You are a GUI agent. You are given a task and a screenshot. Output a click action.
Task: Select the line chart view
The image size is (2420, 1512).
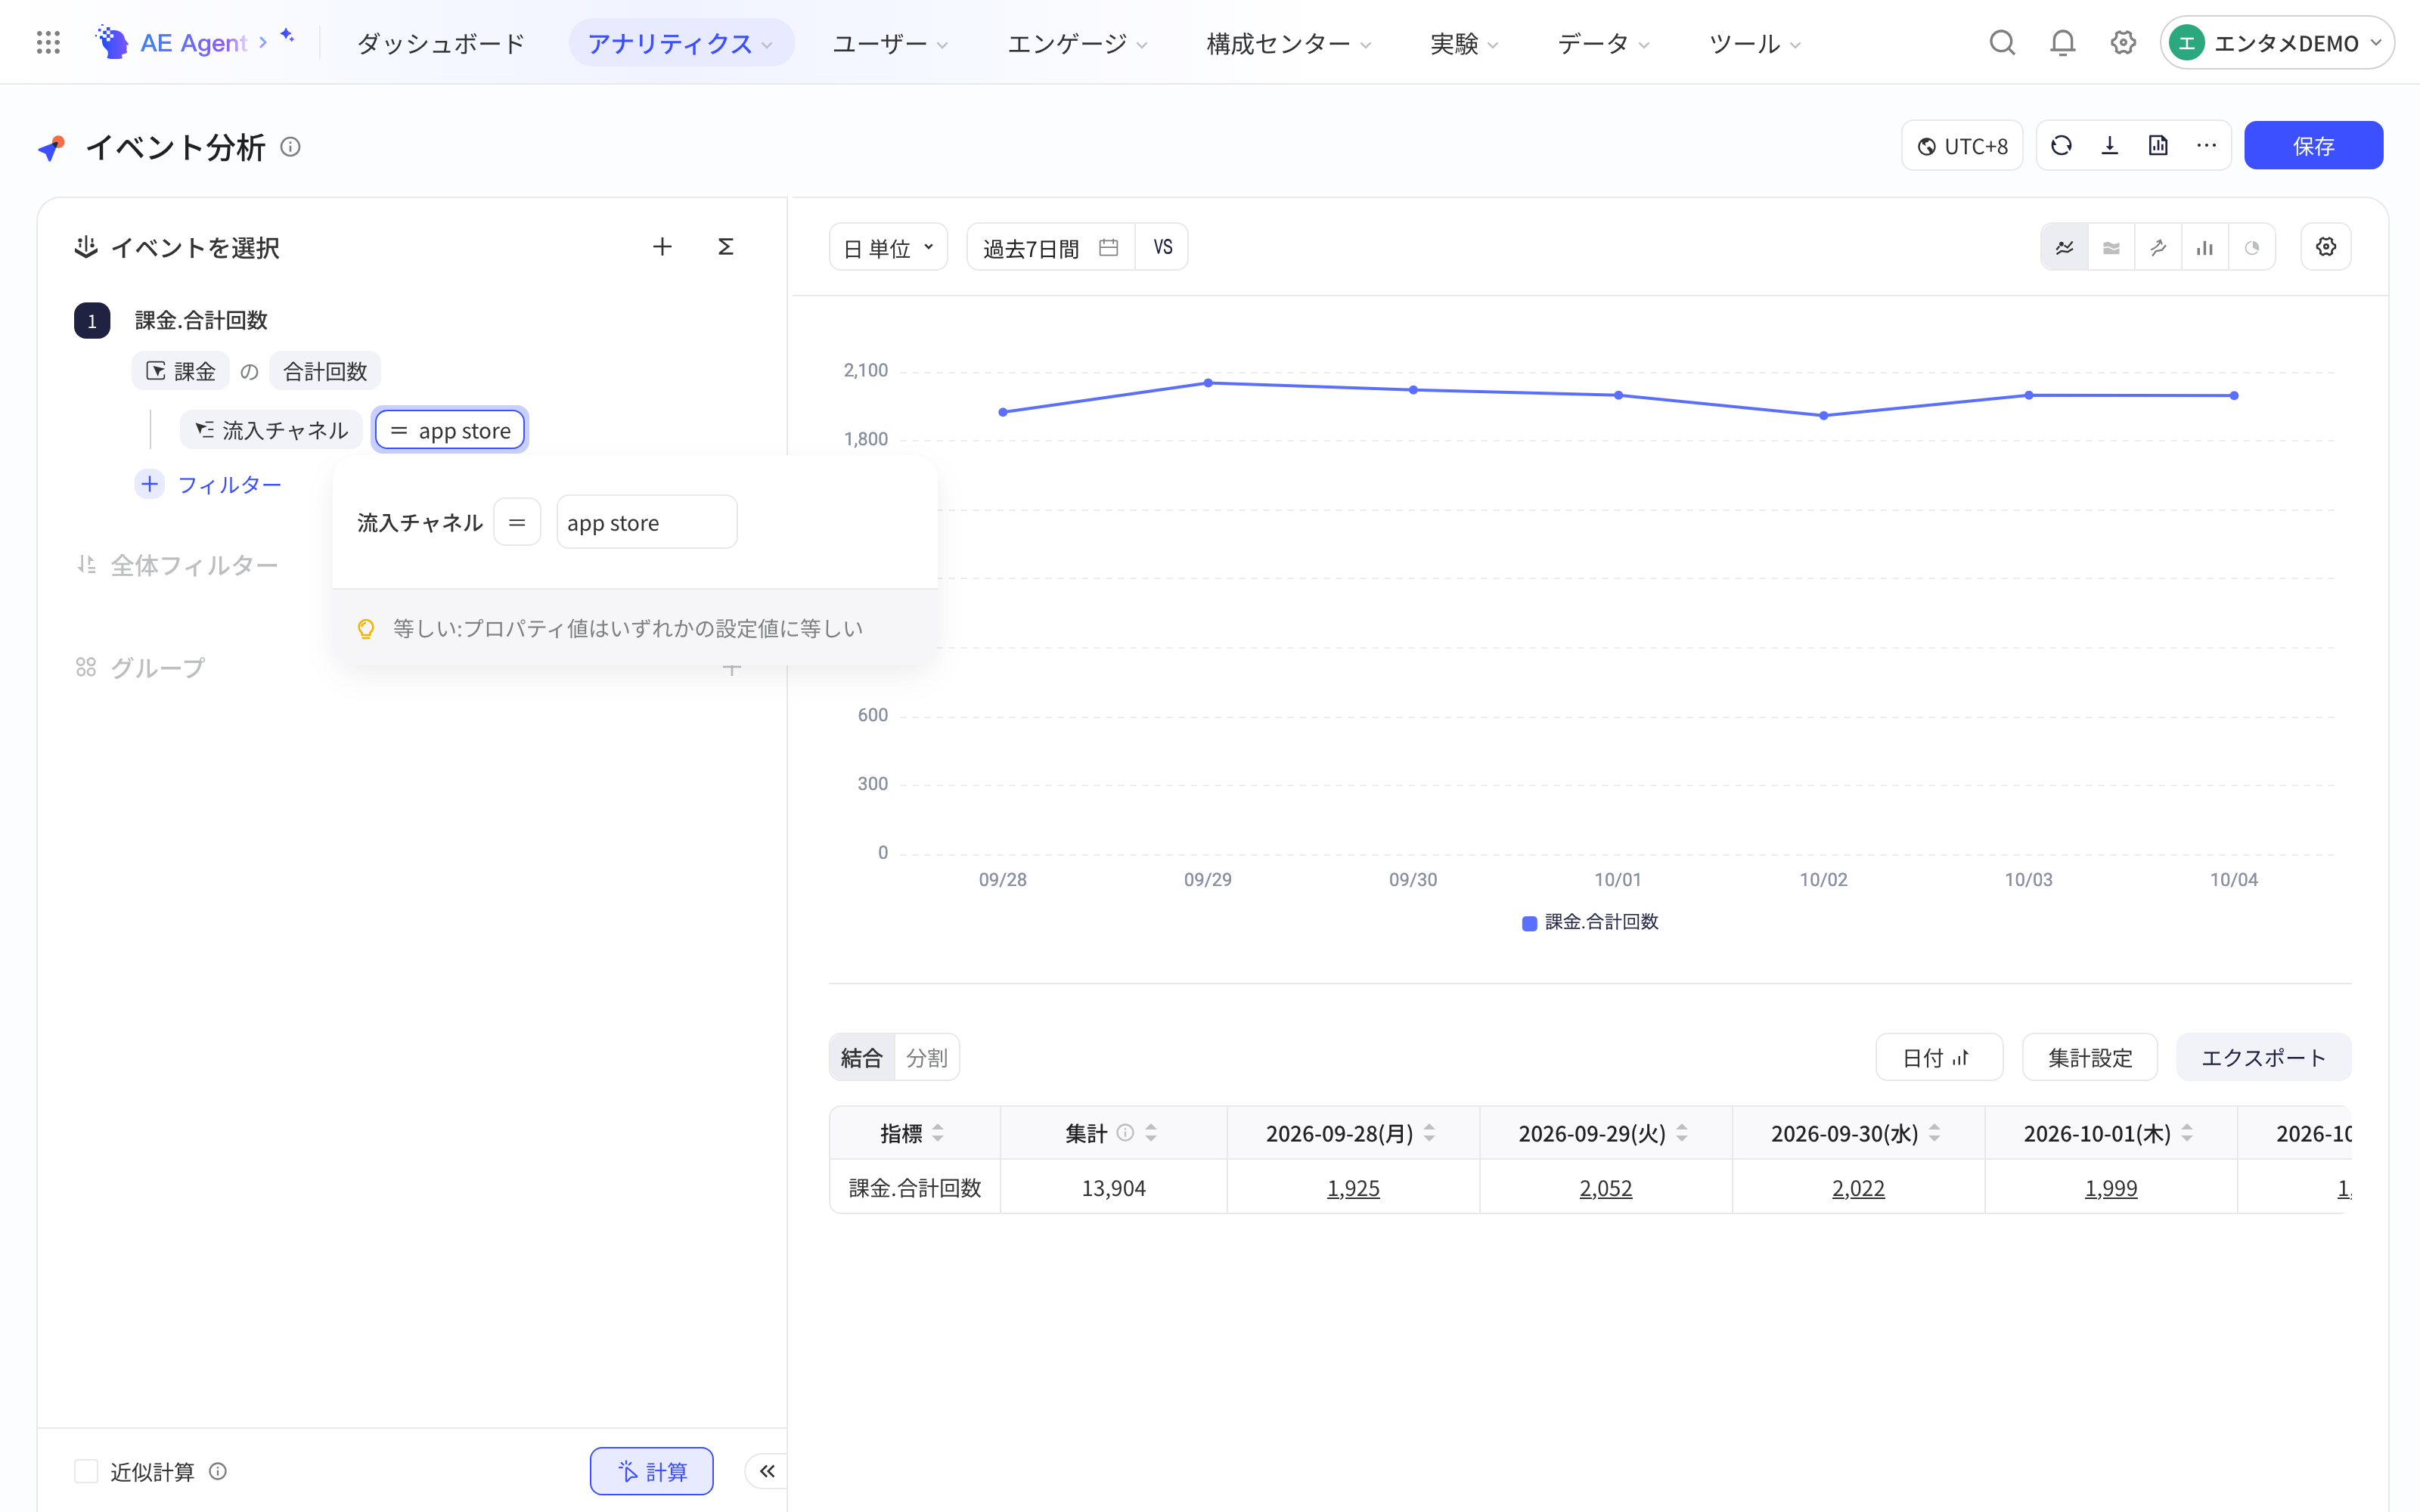(x=2064, y=248)
